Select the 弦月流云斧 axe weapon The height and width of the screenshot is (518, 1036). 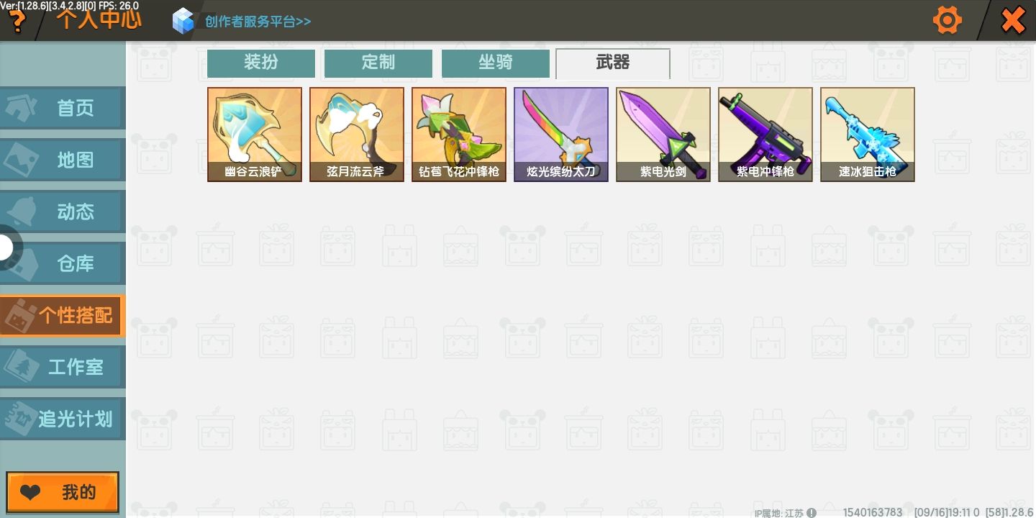[357, 135]
